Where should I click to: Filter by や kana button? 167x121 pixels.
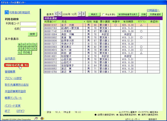click(27, 49)
